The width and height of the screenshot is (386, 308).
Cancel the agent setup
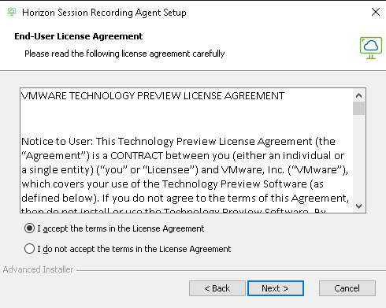point(347,288)
